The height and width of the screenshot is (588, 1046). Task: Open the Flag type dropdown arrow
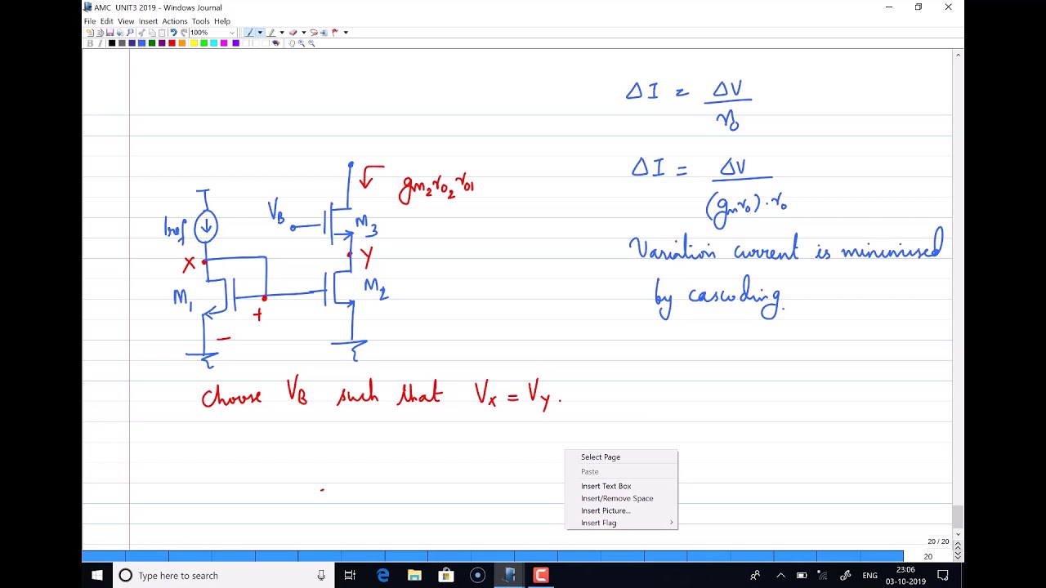tap(346, 33)
